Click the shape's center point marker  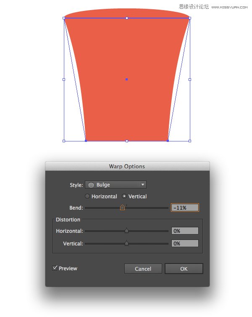[126, 79]
